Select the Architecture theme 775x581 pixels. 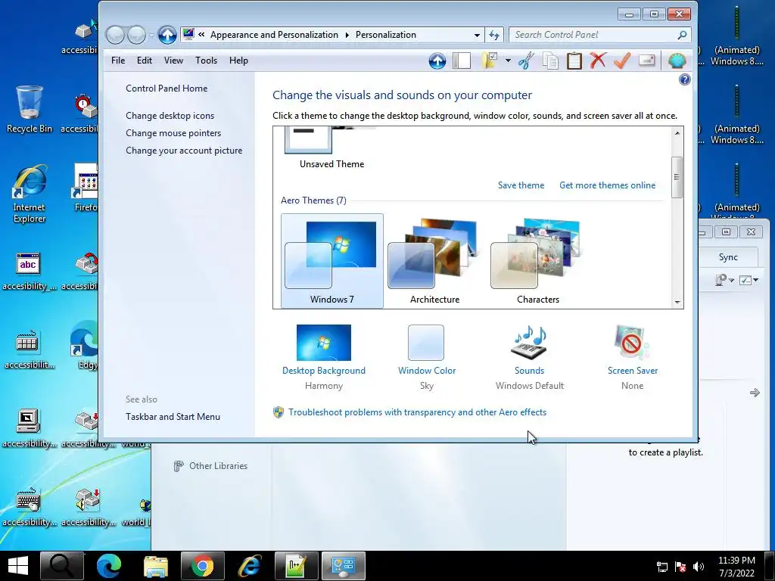435,261
